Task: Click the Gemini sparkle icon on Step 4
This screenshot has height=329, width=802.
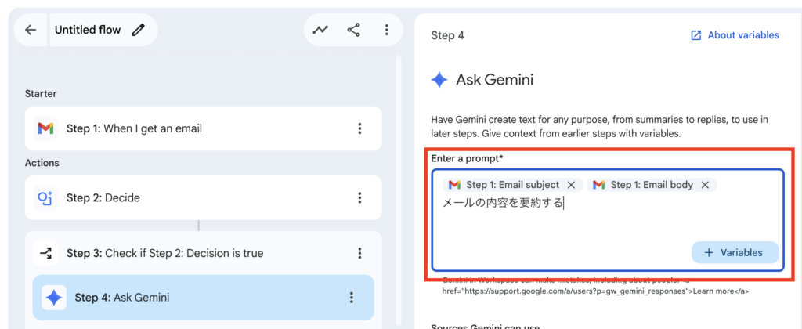Action: point(54,297)
